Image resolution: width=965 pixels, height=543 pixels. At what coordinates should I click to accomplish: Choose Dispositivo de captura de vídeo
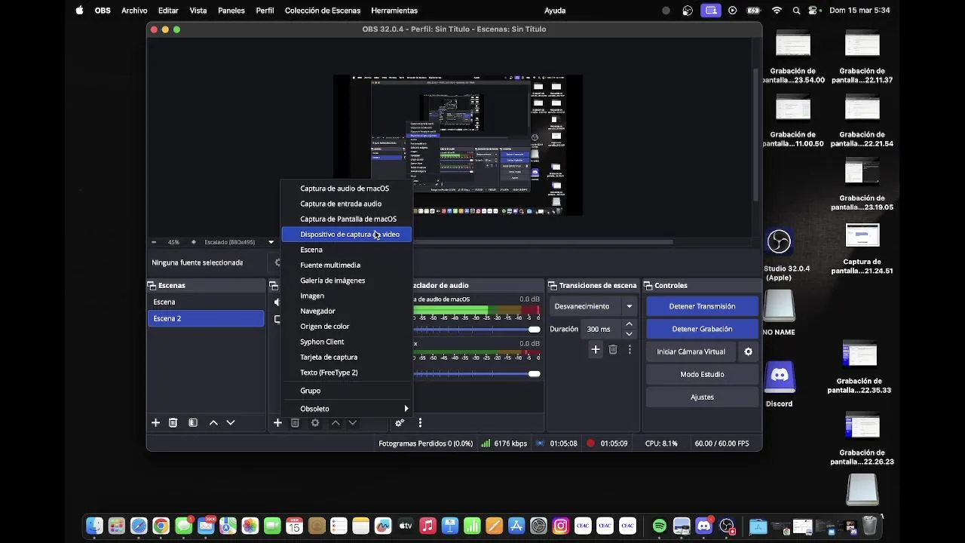(347, 235)
